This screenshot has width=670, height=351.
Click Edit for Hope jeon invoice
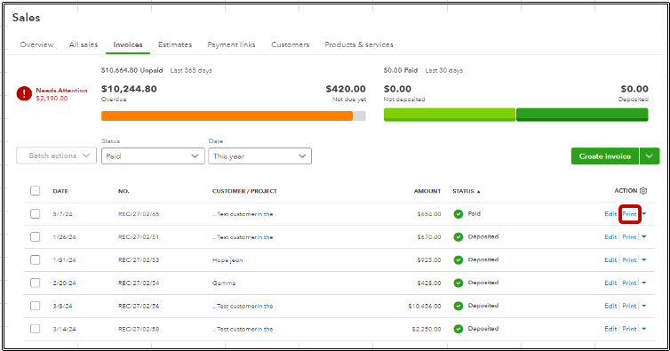point(610,260)
